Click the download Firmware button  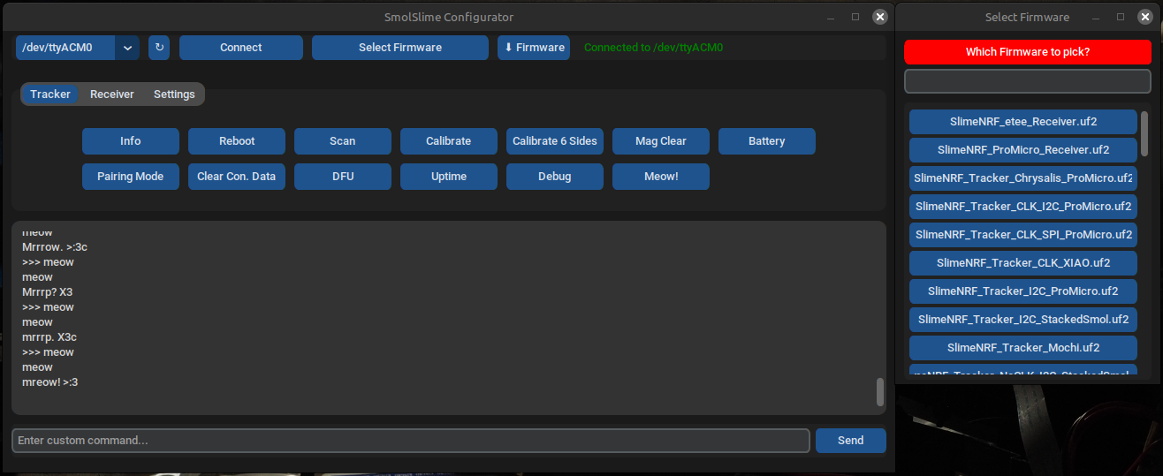(534, 48)
